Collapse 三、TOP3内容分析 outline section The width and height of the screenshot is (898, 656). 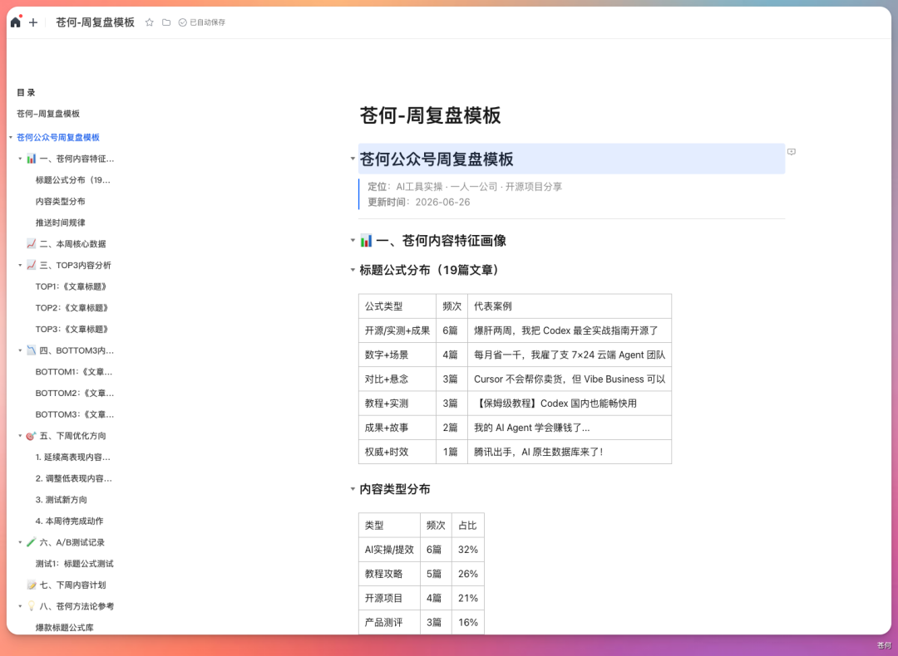pyautogui.click(x=20, y=265)
